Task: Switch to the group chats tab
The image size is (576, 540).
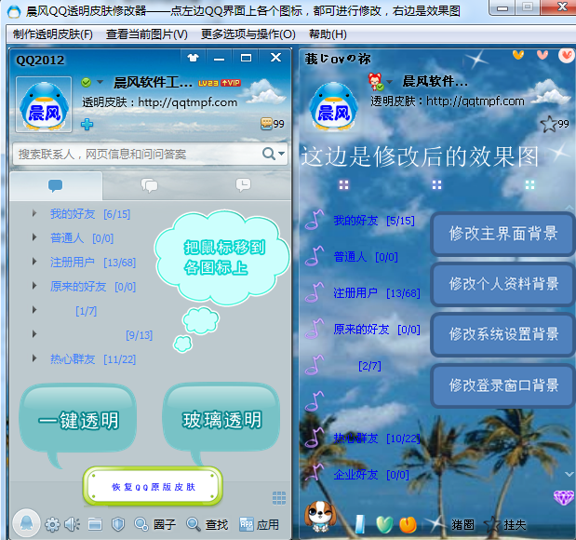Action: pyautogui.click(x=150, y=185)
